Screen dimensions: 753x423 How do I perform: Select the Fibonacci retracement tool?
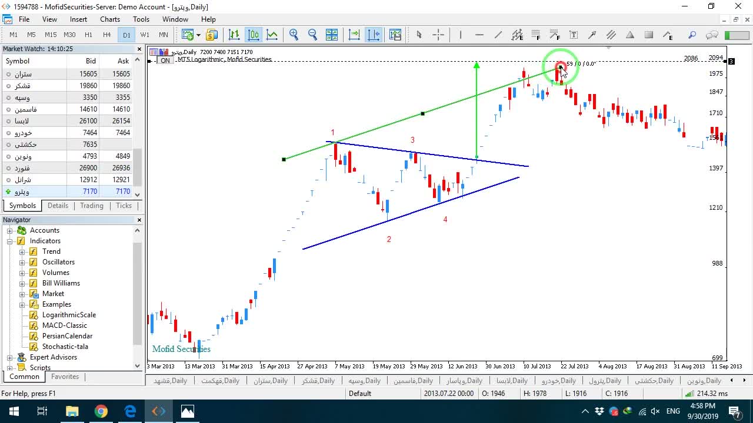click(x=536, y=35)
